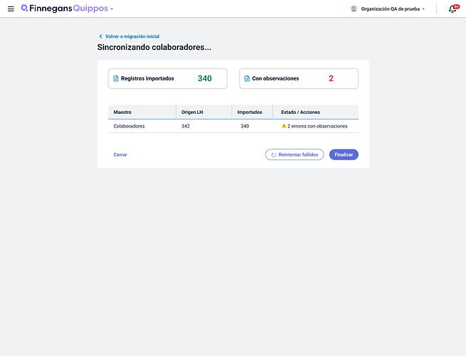Image resolution: width=466 pixels, height=356 pixels.
Task: Expand the dropdown arrow beside Quippos logo
Action: tap(112, 9)
